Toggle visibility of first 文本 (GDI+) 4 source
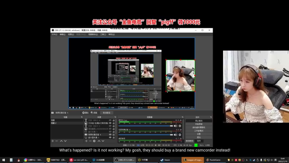The width and height of the screenshot is (289, 163). pos(110,120)
